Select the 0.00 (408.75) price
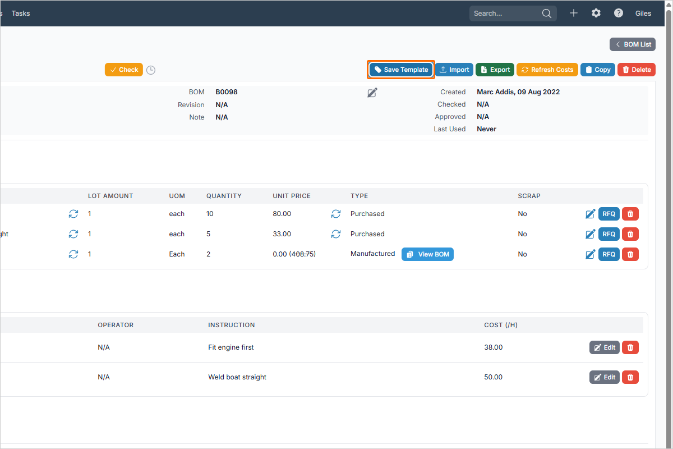Image resolution: width=673 pixels, height=449 pixels. tap(294, 254)
